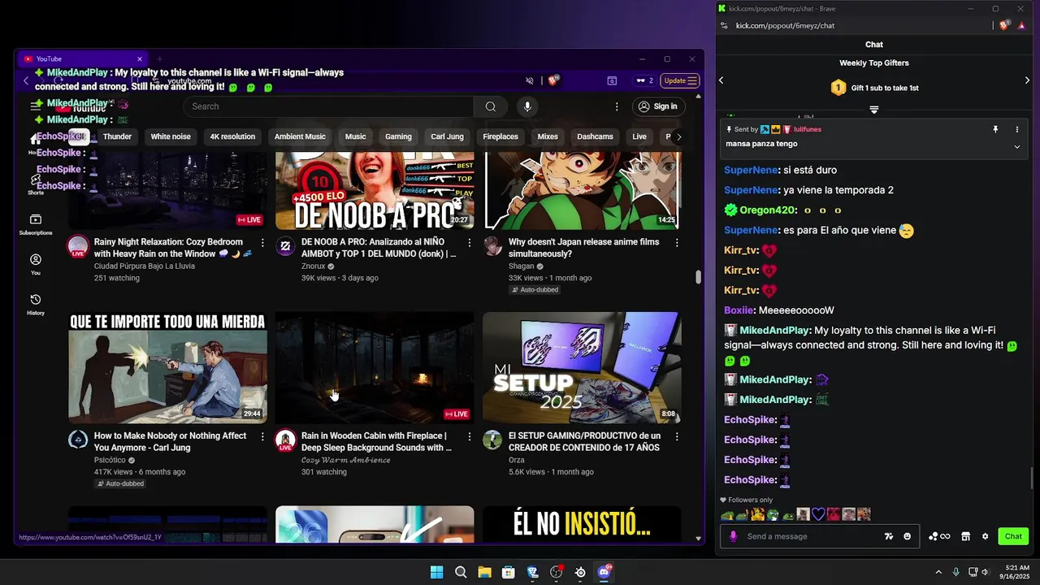The width and height of the screenshot is (1040, 585).
Task: Select the Ambient Music chip
Action: [300, 136]
